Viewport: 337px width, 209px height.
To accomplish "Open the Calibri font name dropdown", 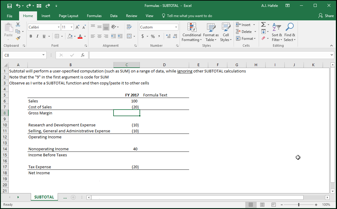I will click(59, 27).
